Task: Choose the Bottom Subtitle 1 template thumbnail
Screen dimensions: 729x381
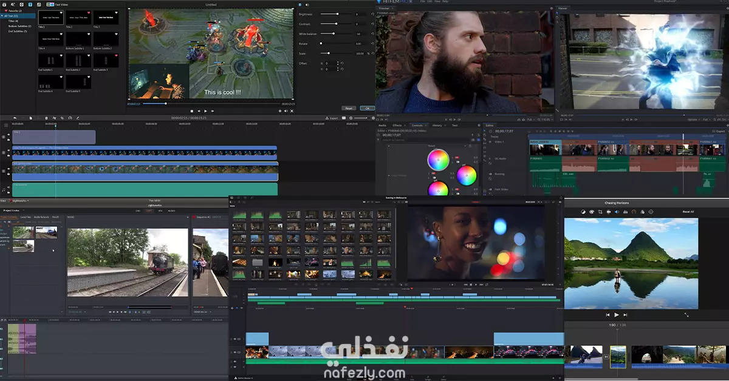Action: click(x=78, y=39)
